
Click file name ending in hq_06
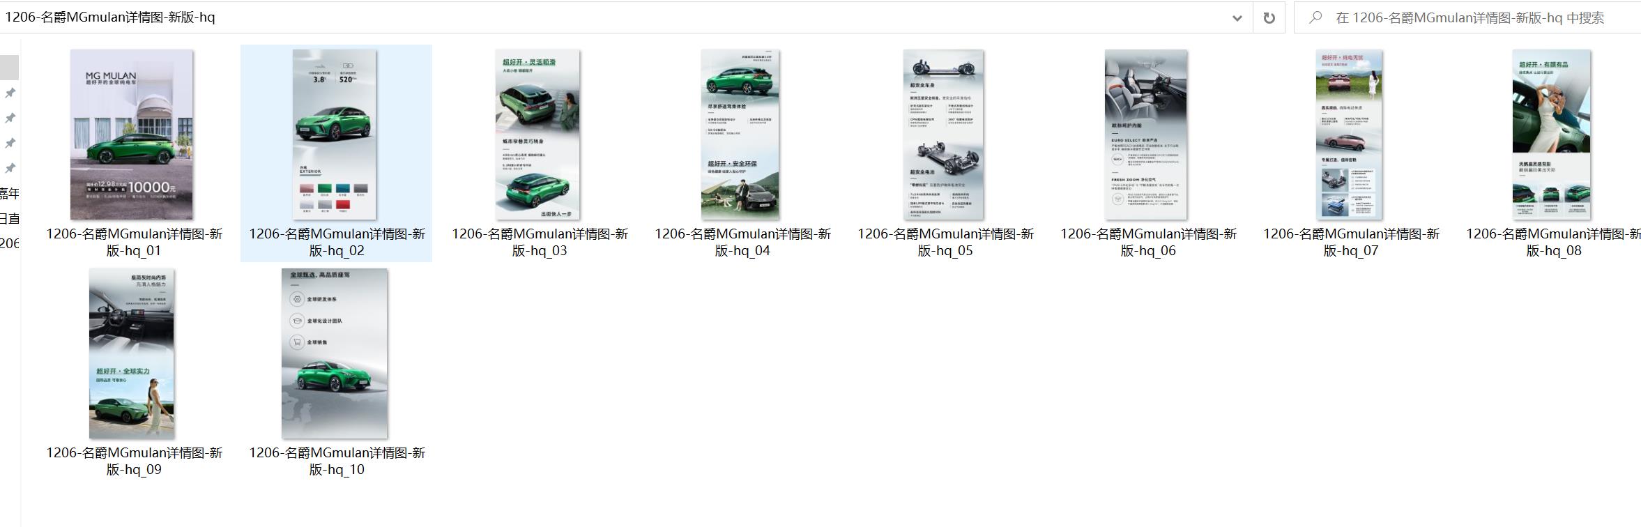pyautogui.click(x=1148, y=242)
